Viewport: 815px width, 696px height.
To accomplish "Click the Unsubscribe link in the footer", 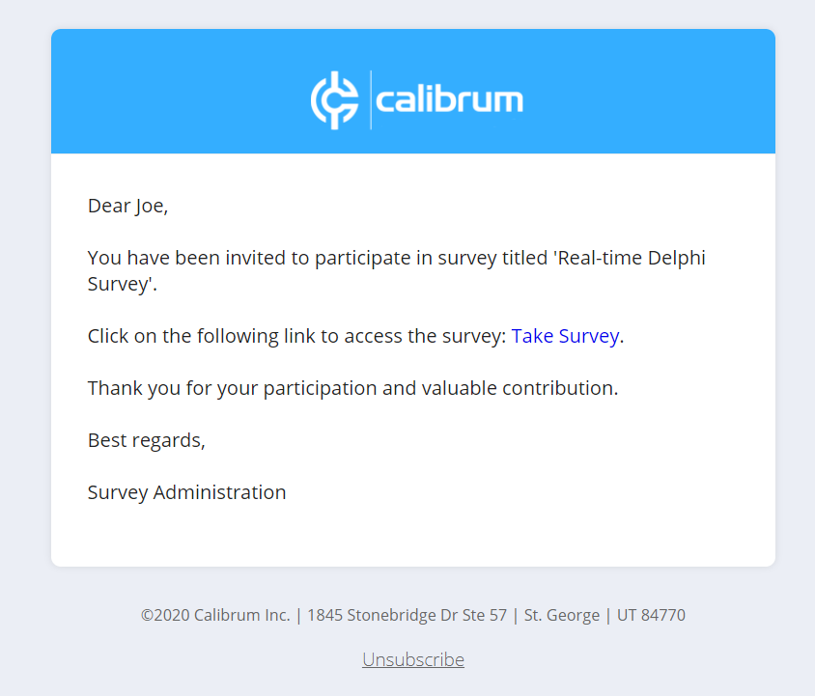I will pyautogui.click(x=413, y=659).
